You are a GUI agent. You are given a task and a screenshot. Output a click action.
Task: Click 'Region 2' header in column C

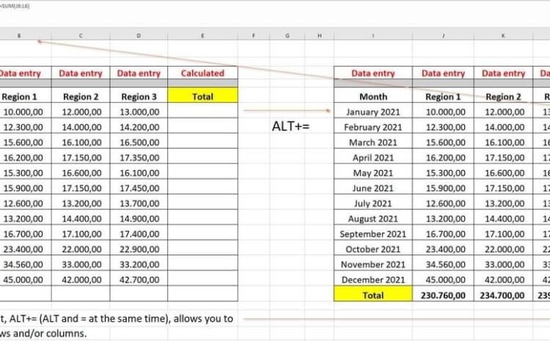coord(81,97)
